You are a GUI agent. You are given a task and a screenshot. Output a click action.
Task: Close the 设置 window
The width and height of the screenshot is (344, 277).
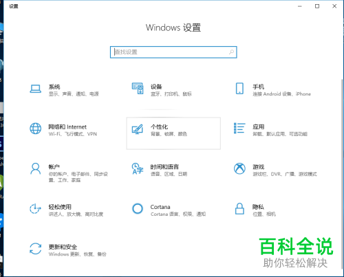pyautogui.click(x=334, y=6)
